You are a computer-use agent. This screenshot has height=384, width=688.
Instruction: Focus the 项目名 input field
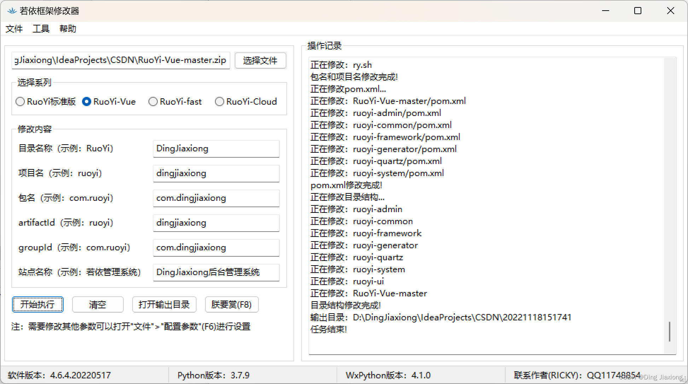coord(216,174)
